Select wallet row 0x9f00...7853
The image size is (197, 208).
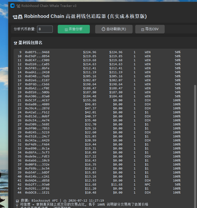pyautogui.click(x=99, y=128)
